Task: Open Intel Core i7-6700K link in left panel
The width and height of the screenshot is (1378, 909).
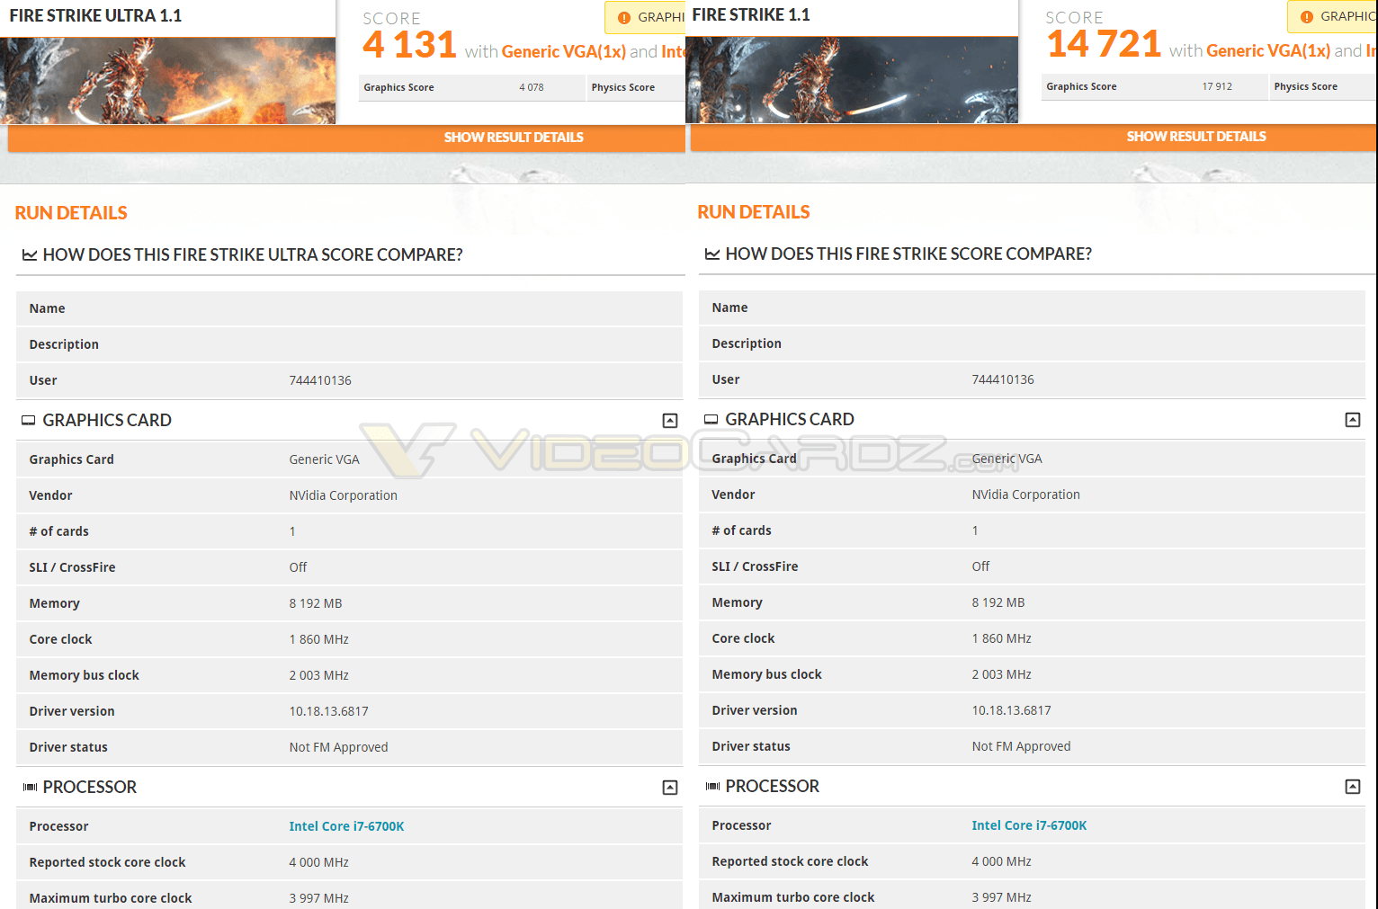Action: click(x=346, y=826)
